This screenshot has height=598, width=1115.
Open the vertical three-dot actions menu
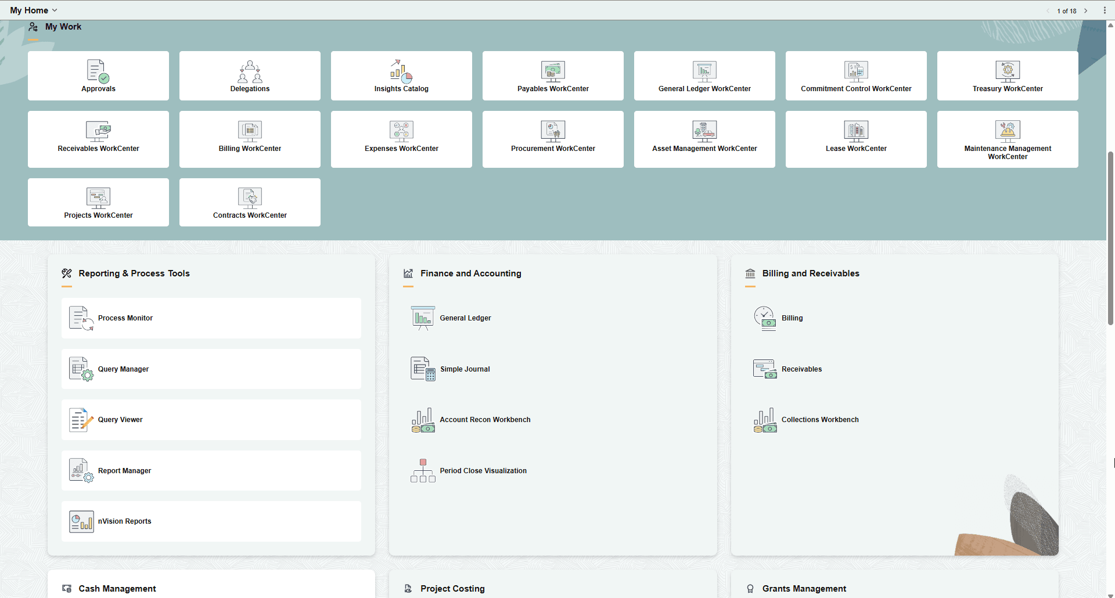1105,10
